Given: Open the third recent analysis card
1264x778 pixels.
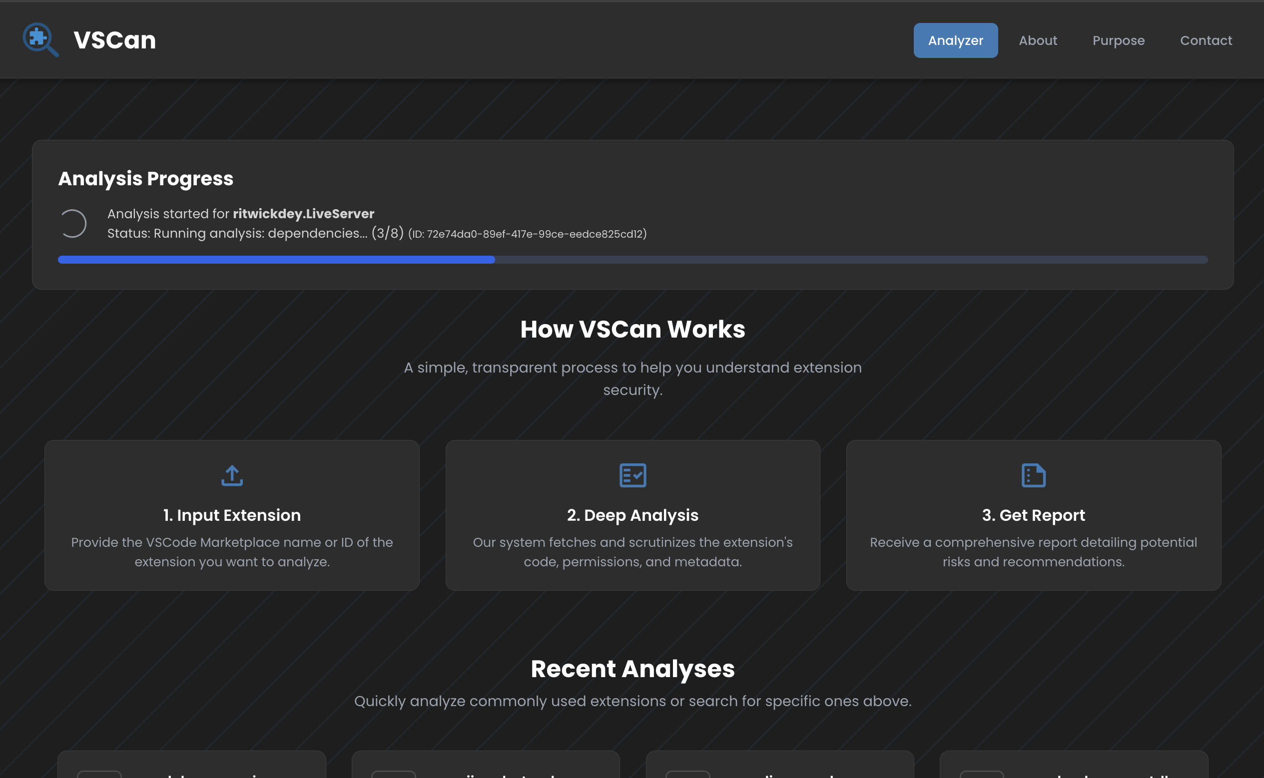Looking at the screenshot, I should (779, 766).
